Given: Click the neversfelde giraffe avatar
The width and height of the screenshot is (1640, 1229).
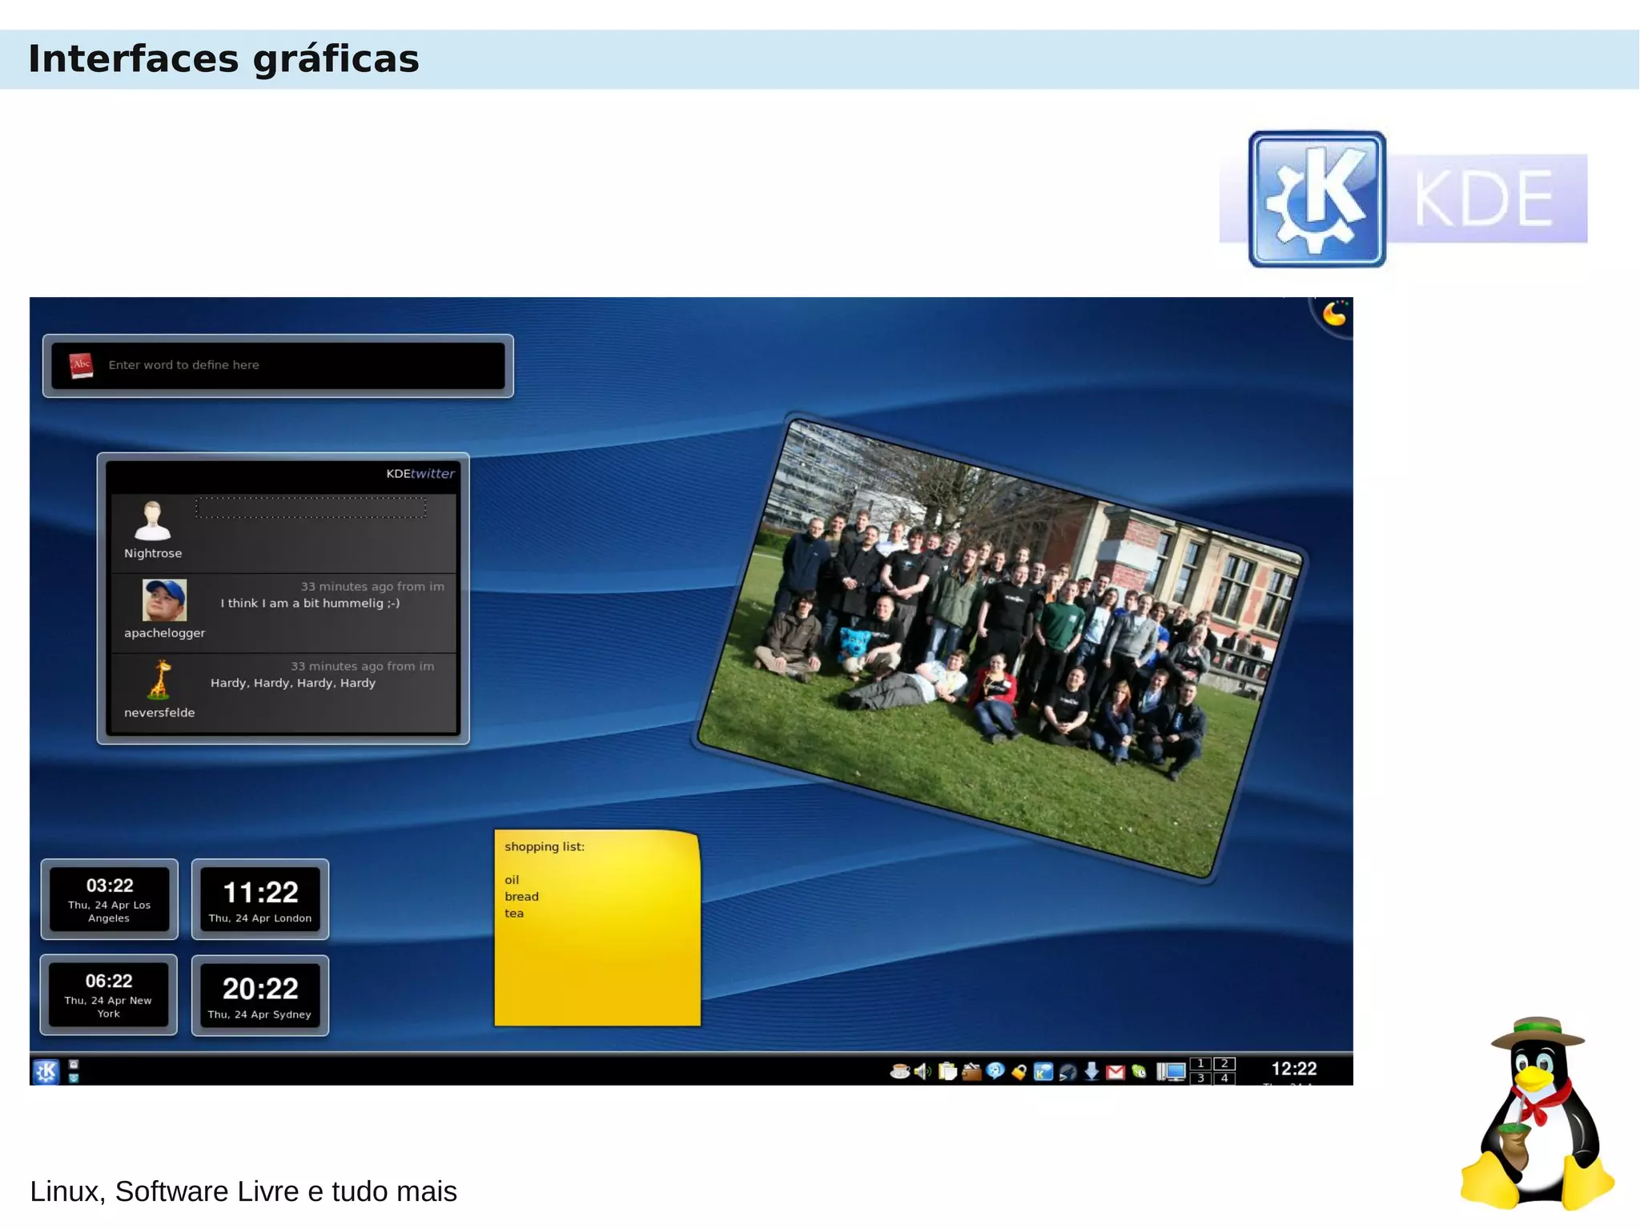Looking at the screenshot, I should tap(160, 680).
